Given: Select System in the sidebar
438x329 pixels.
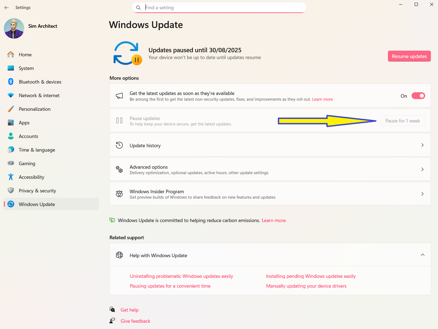Looking at the screenshot, I should (26, 68).
